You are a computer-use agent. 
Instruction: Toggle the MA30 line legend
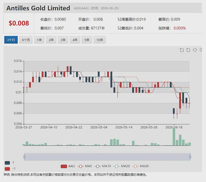141,166
